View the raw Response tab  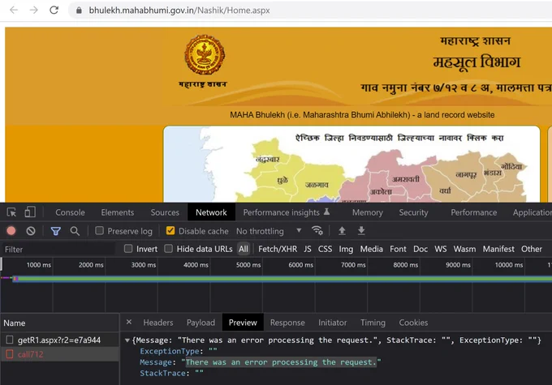tap(287, 323)
